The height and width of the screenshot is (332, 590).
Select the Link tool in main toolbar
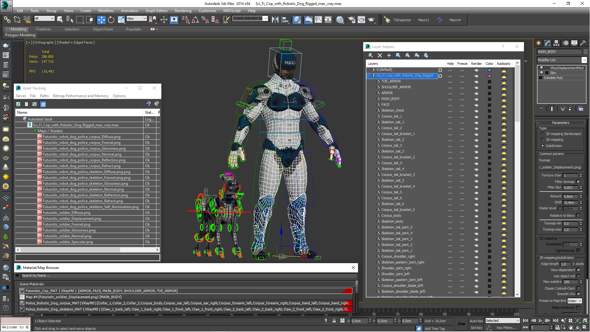point(7,20)
